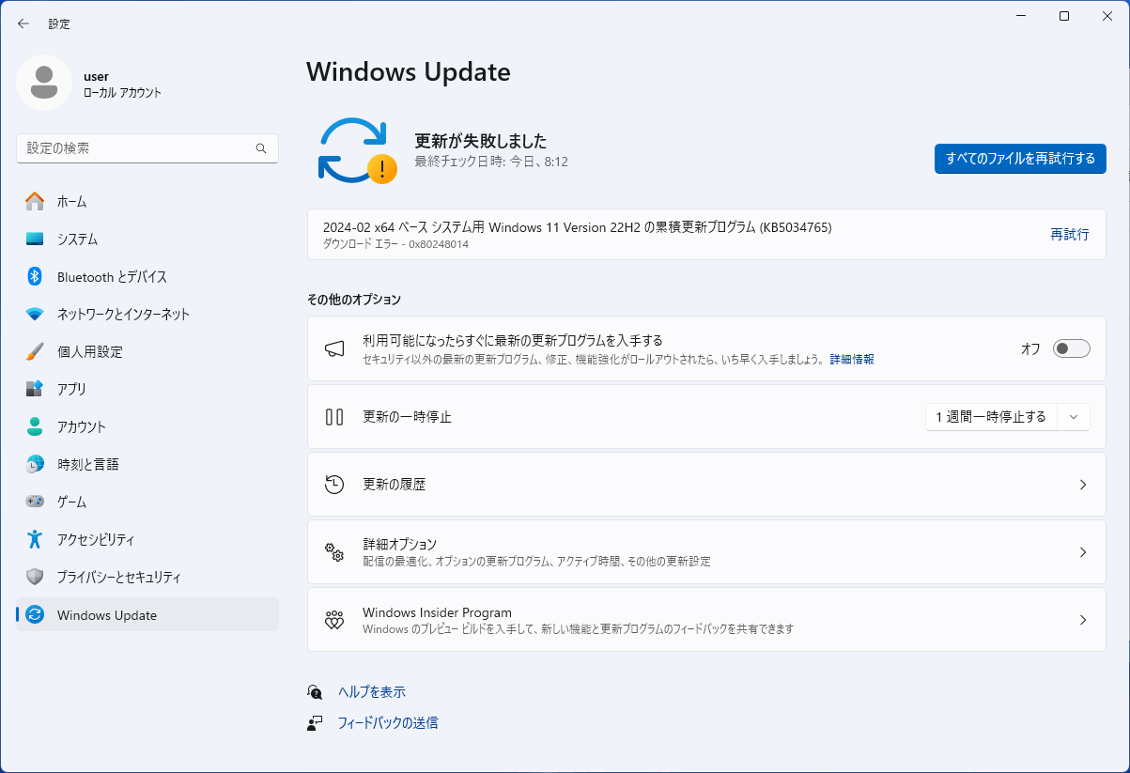Open ホーム in the sidebar
The image size is (1130, 773).
[x=147, y=201]
